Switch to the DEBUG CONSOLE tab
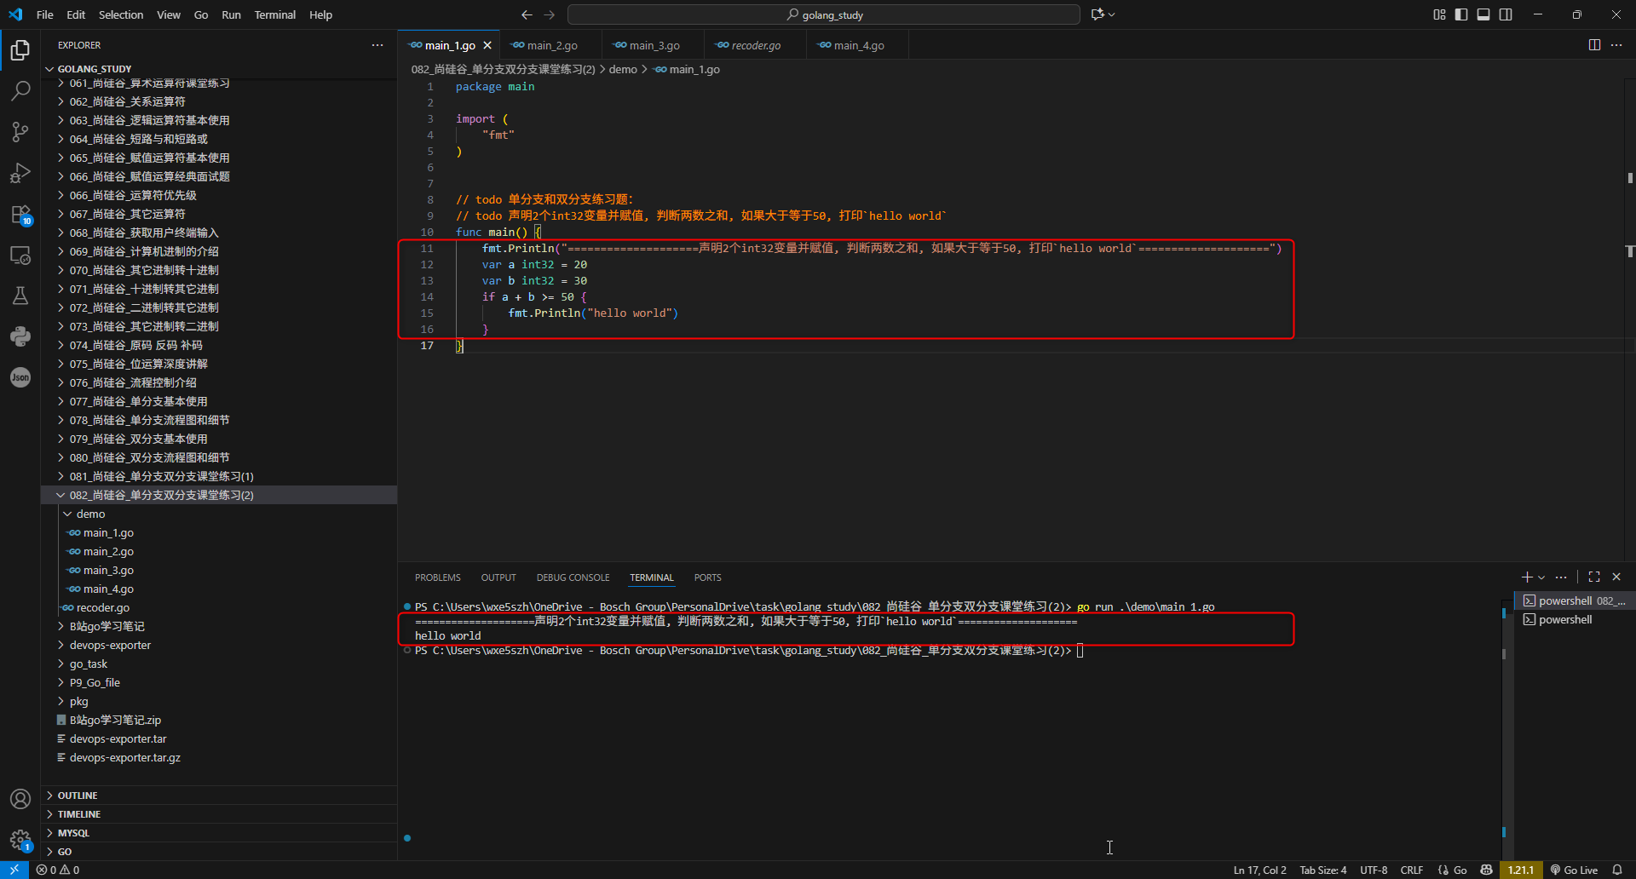 (573, 577)
